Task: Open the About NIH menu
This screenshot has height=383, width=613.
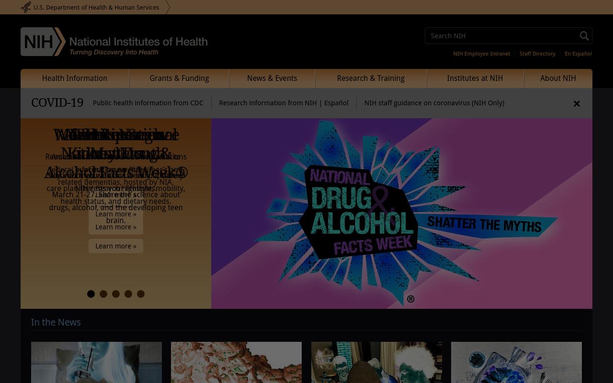Action: tap(558, 79)
